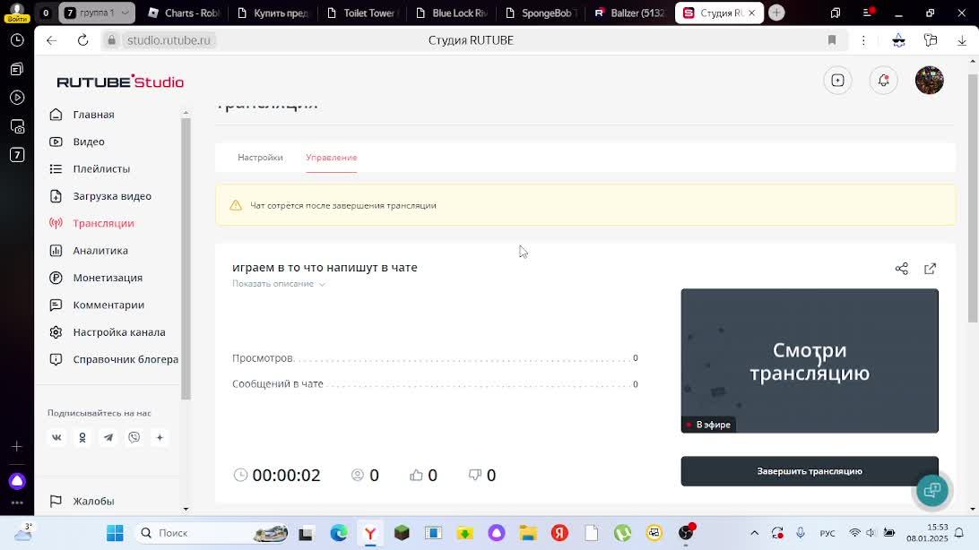Expand the группа 1 tab group dropdown
This screenshot has width=979, height=550.
(126, 13)
